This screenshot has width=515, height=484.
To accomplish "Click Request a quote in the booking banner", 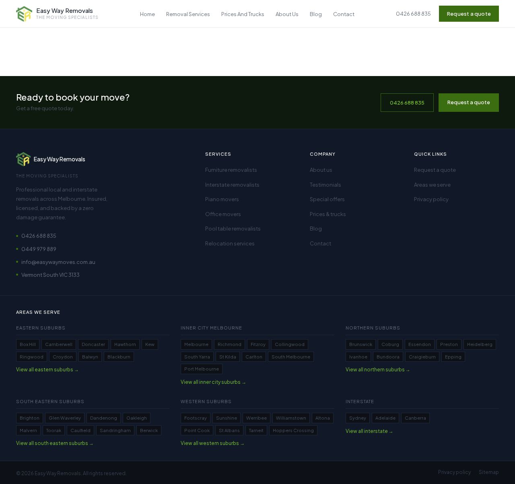I will point(469,103).
